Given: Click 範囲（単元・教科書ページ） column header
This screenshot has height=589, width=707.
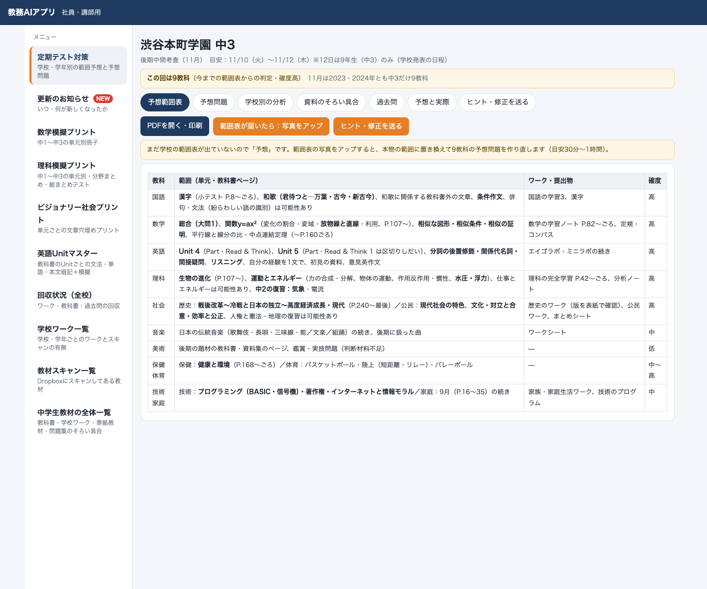Looking at the screenshot, I should click(350, 181).
